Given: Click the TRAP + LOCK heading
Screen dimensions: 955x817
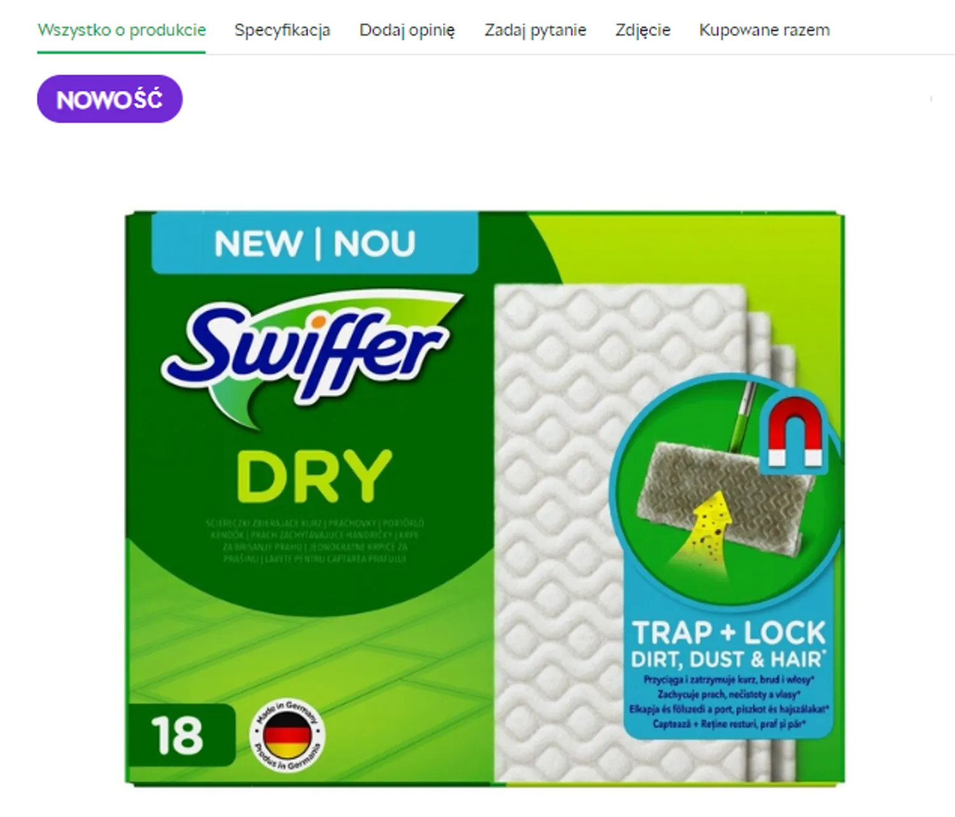Looking at the screenshot, I should (729, 632).
